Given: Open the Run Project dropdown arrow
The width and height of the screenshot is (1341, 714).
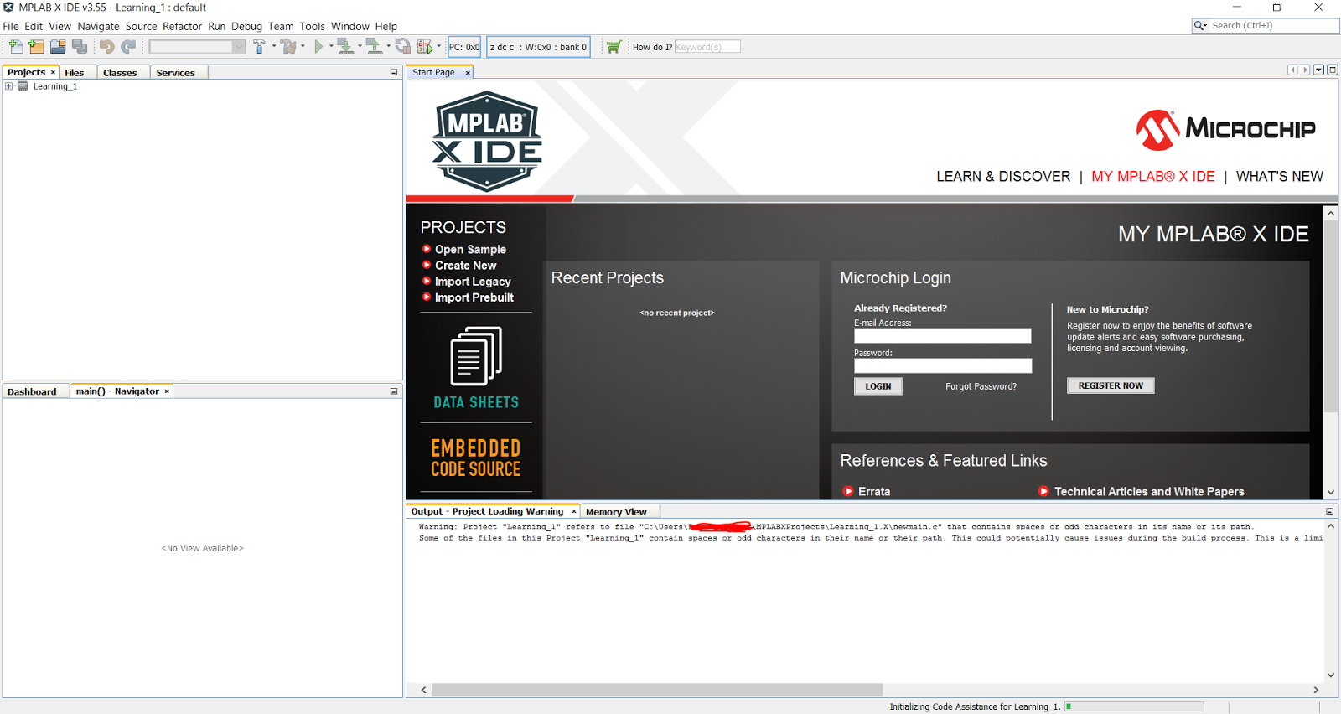Looking at the screenshot, I should click(331, 46).
